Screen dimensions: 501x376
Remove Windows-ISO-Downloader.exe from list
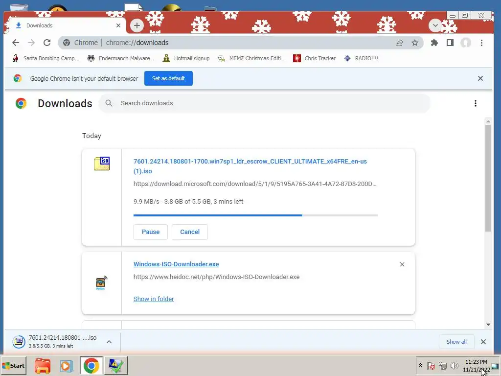click(402, 264)
